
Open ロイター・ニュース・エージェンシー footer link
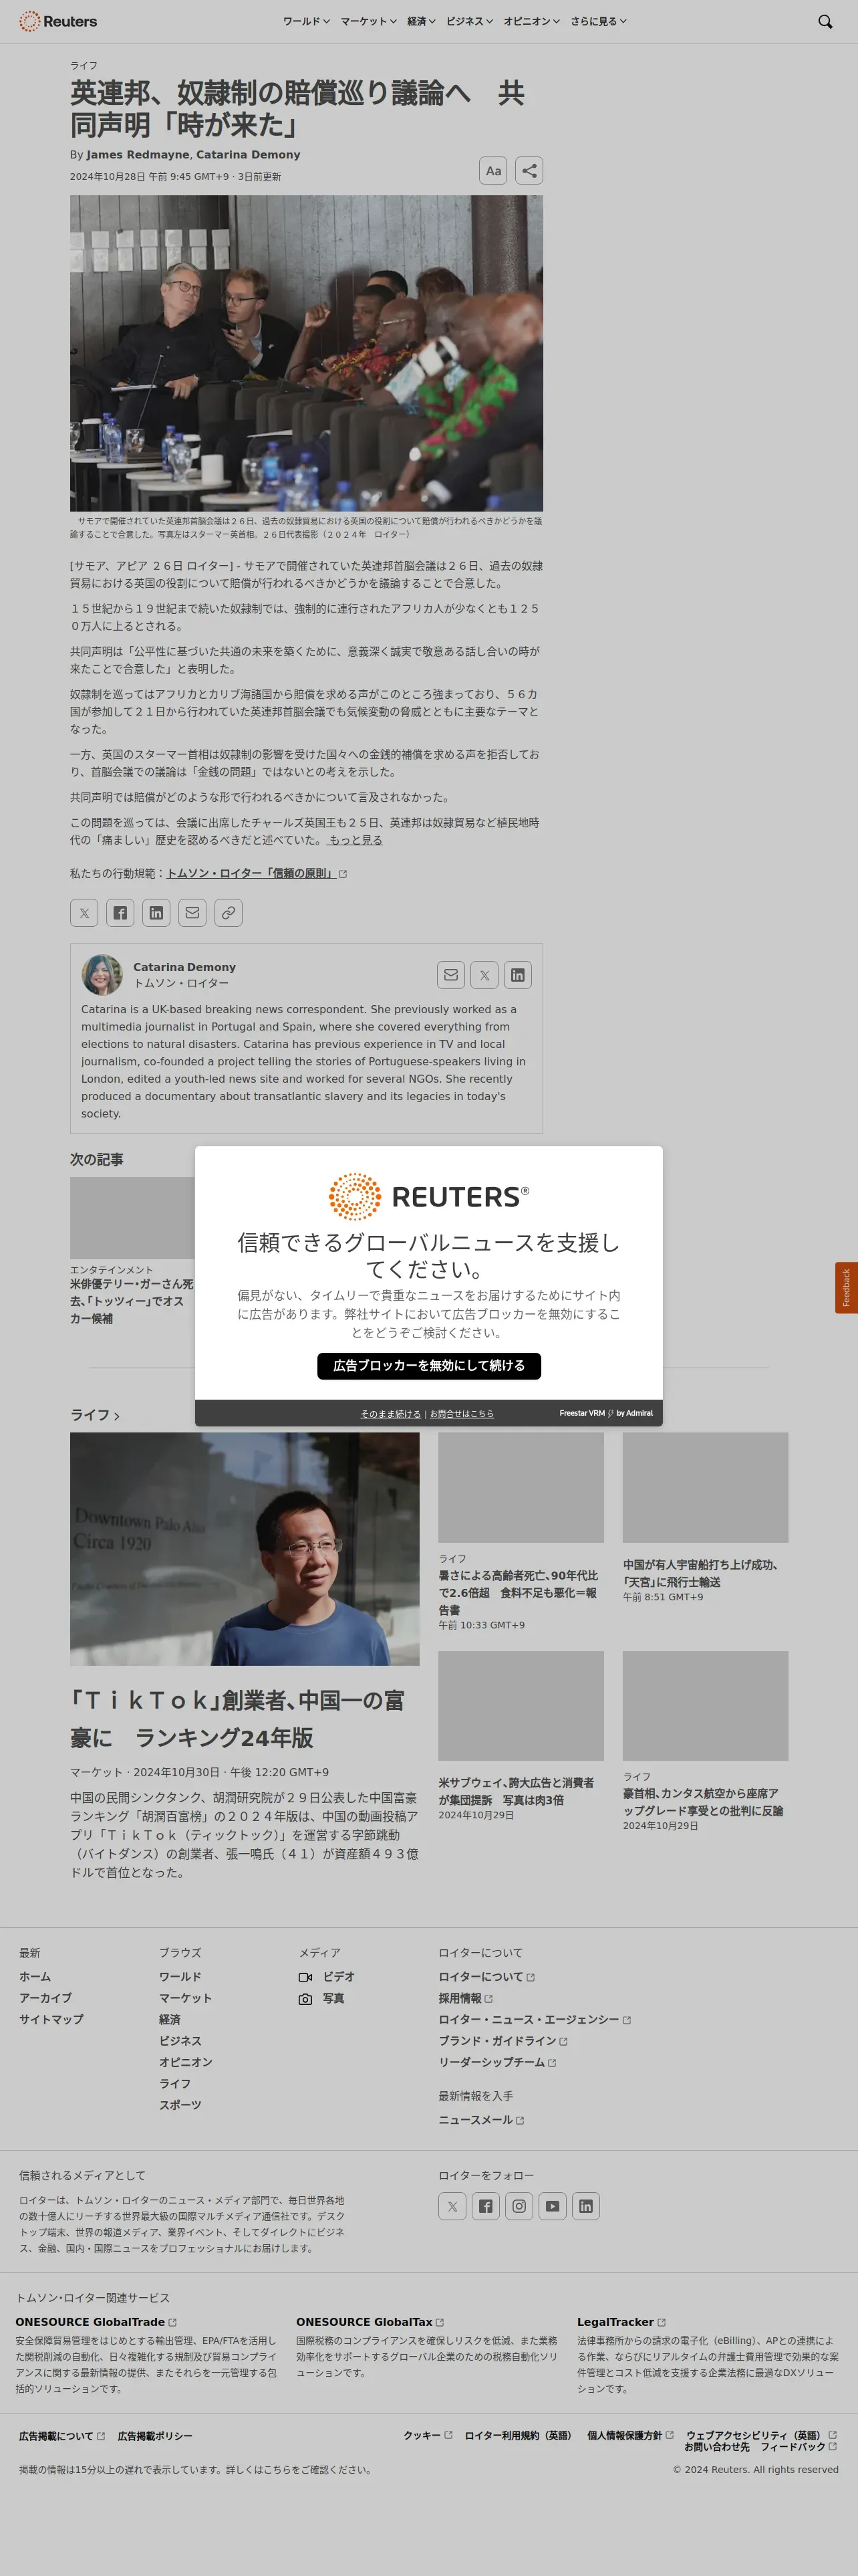[x=535, y=2019]
